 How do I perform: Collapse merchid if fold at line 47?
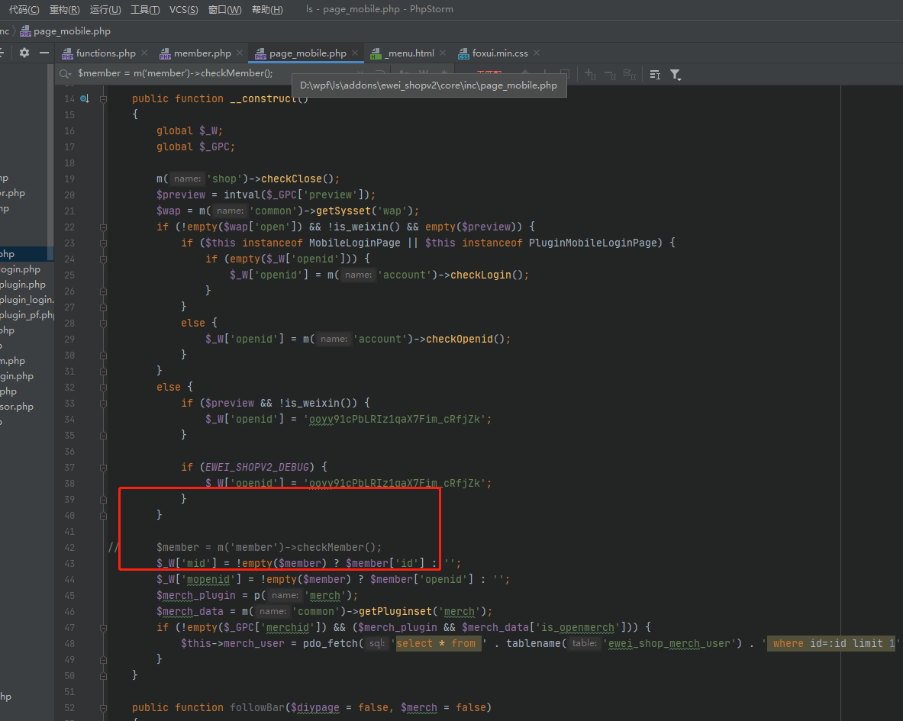click(103, 629)
